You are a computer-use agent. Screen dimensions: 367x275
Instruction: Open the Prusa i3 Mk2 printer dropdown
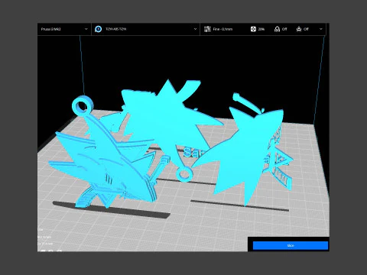(64, 29)
